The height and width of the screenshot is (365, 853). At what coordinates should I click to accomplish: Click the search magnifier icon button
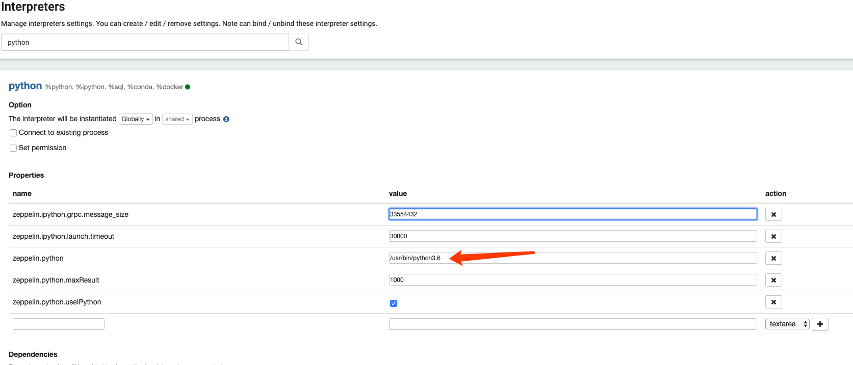pos(299,42)
